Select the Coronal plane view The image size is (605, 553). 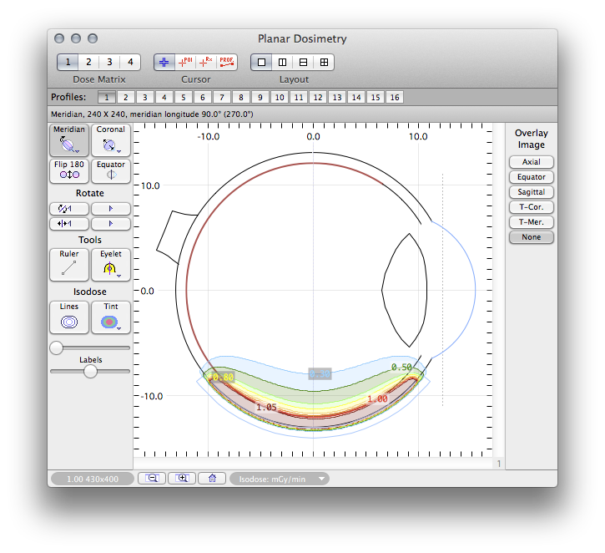click(111, 140)
